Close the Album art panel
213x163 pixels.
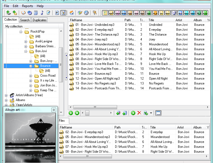[54, 110]
